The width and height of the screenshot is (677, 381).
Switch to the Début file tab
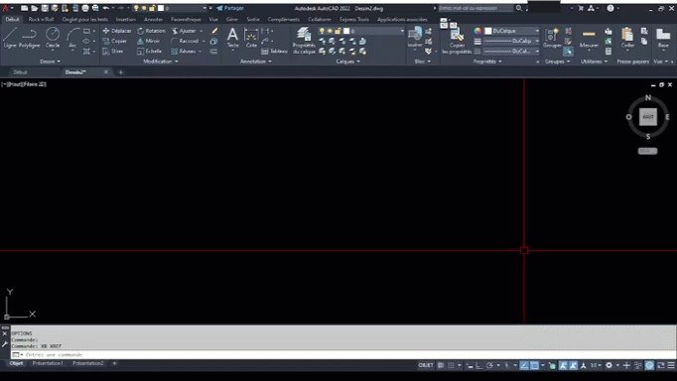[x=20, y=72]
